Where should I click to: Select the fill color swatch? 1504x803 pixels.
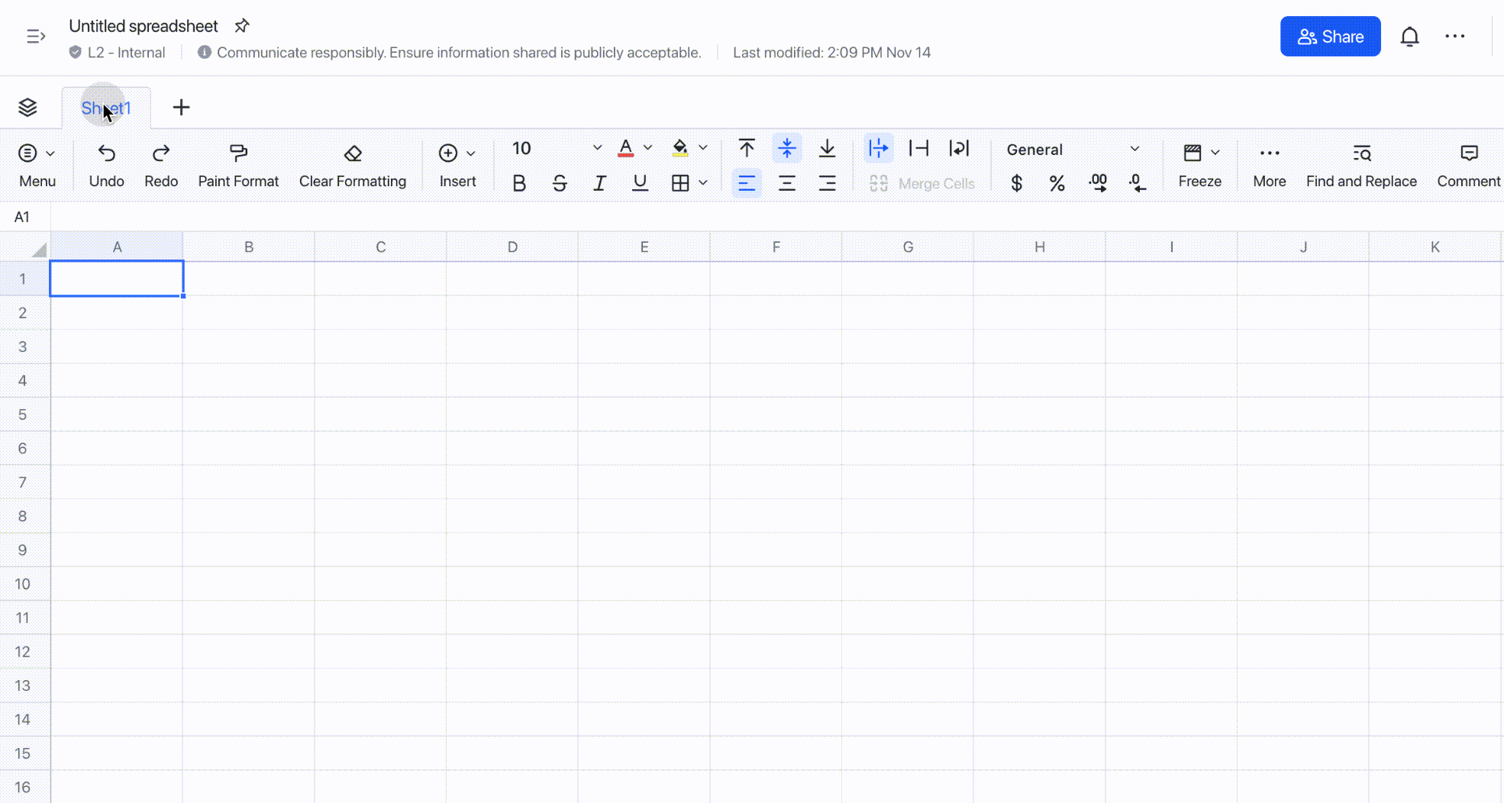pyautogui.click(x=680, y=148)
